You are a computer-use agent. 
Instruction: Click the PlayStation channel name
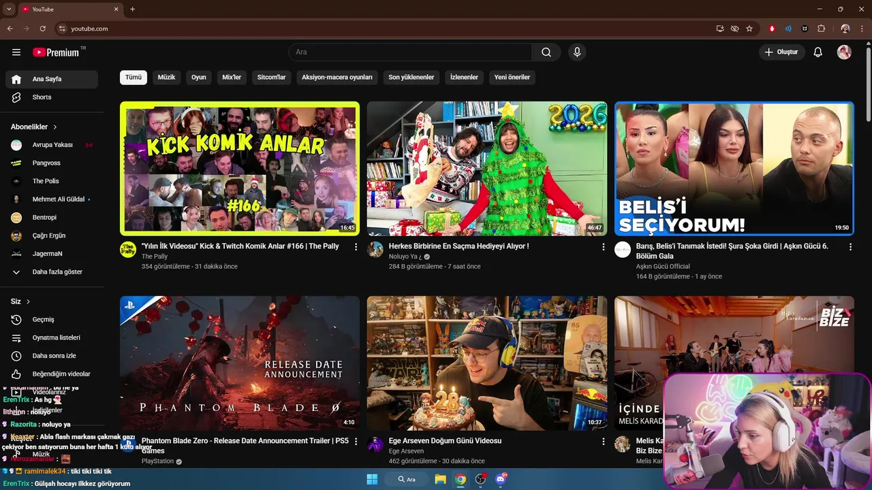tap(157, 461)
